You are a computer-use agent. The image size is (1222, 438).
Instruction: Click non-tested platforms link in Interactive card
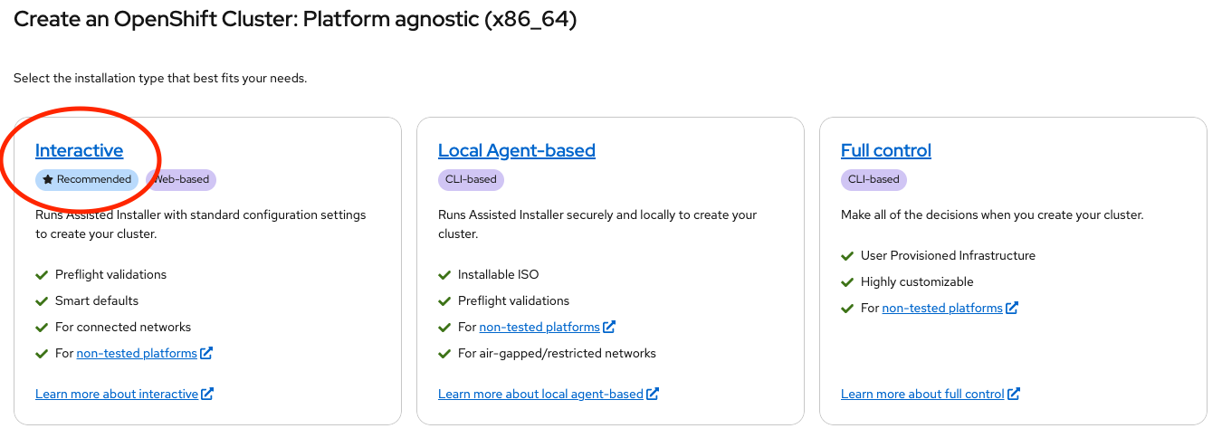click(x=137, y=353)
